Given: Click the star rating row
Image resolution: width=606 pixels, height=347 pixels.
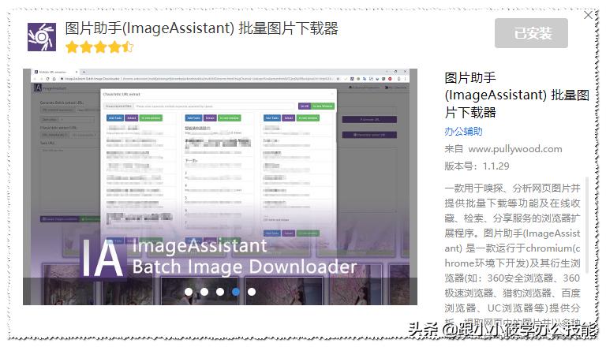Looking at the screenshot, I should click(x=99, y=47).
